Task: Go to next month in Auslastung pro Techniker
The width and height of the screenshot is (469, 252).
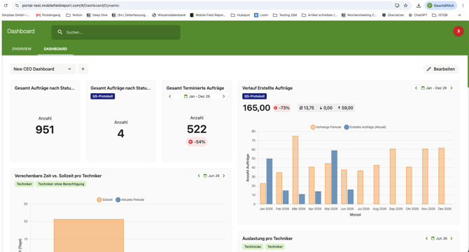Action: point(451,238)
